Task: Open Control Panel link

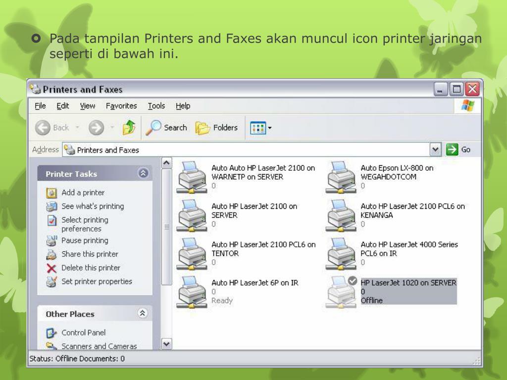Action: [83, 332]
